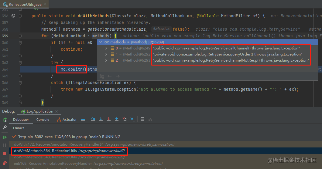
Task: Go back in variable popup
Action: point(110,76)
